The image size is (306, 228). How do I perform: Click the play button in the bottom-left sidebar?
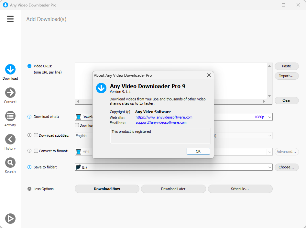pyautogui.click(x=10, y=218)
